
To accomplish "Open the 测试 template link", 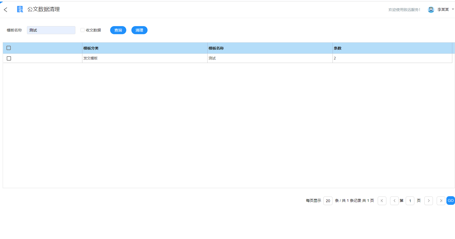I will click(212, 58).
